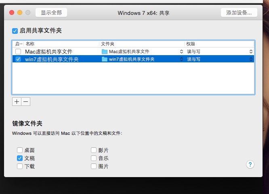Click the 添加设备... button
The width and height of the screenshot is (269, 194).
[239, 12]
